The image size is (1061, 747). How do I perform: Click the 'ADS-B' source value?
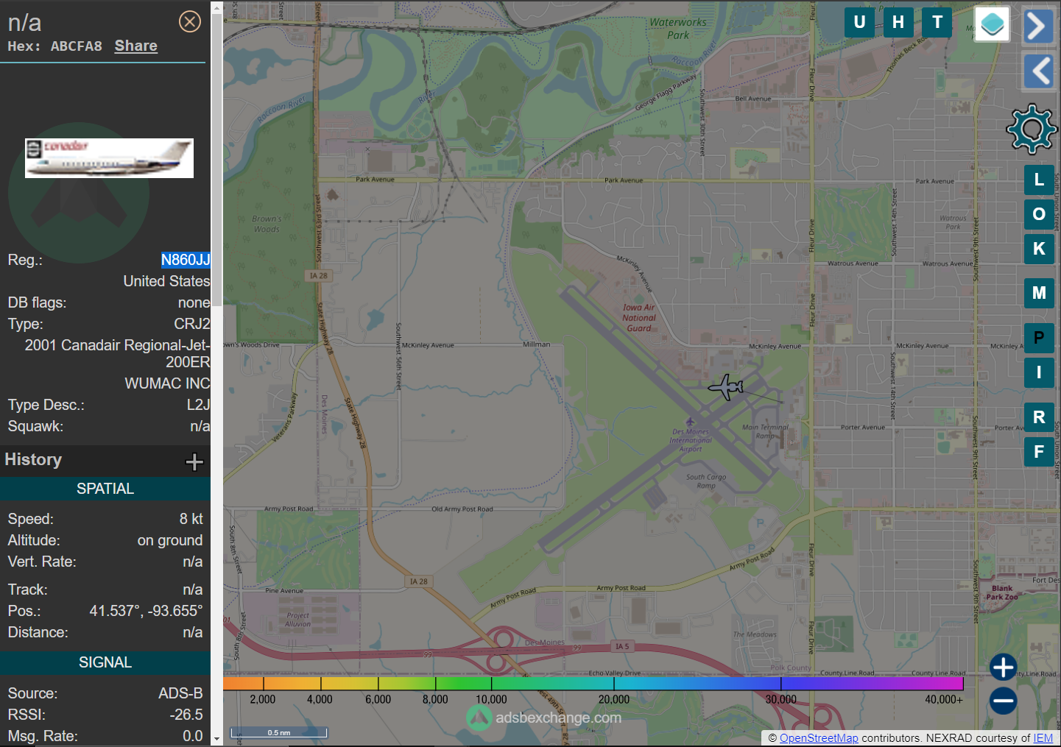[180, 693]
